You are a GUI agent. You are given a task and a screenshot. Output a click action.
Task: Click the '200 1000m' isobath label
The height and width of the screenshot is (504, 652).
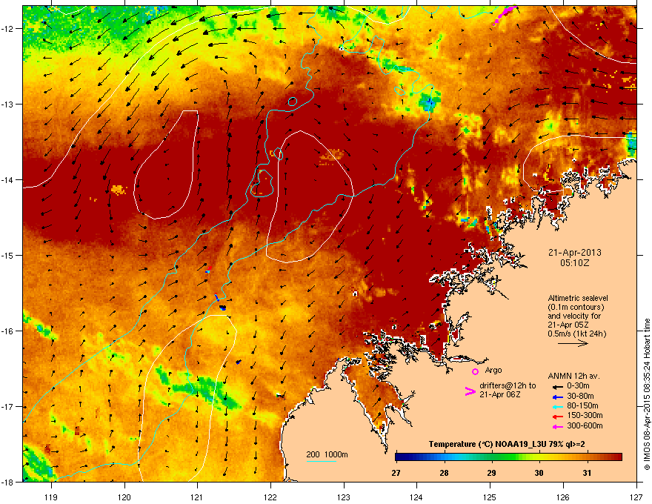pos(327,454)
